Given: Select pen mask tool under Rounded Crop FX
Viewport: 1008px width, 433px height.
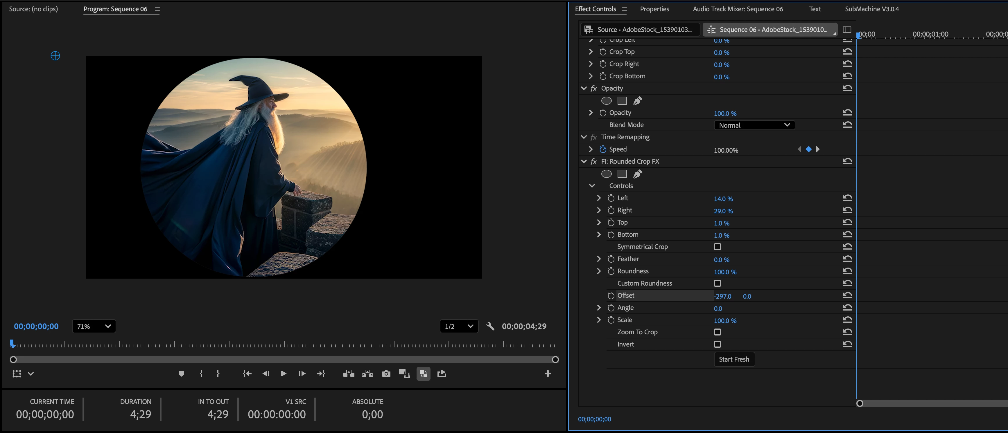Looking at the screenshot, I should pos(637,174).
